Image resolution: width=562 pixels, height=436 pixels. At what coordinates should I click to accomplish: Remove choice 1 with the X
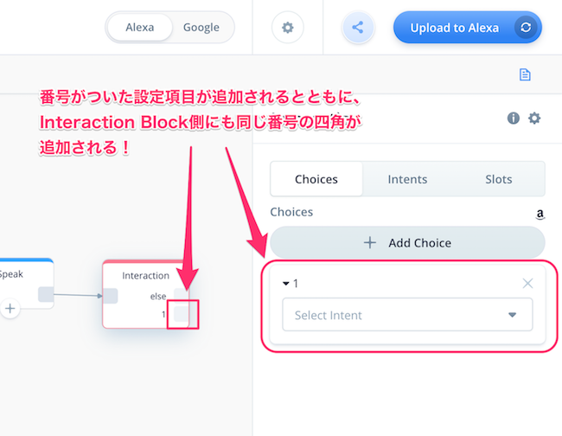click(x=527, y=284)
